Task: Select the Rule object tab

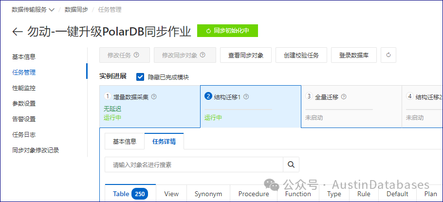Action: (x=364, y=194)
